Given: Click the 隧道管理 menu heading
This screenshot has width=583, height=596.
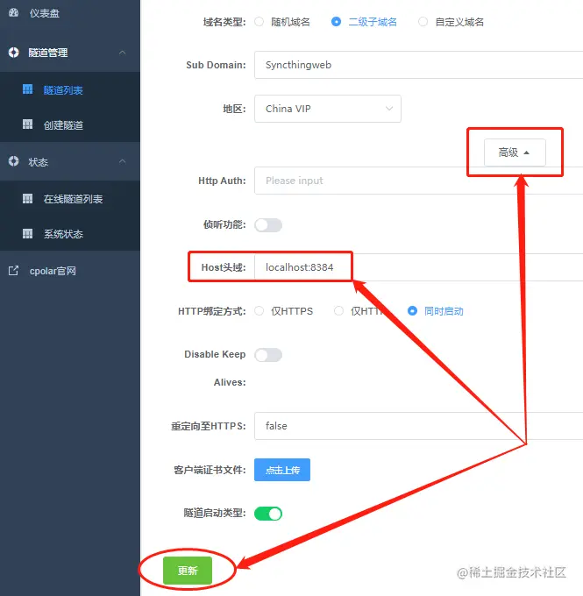Looking at the screenshot, I should point(48,53).
